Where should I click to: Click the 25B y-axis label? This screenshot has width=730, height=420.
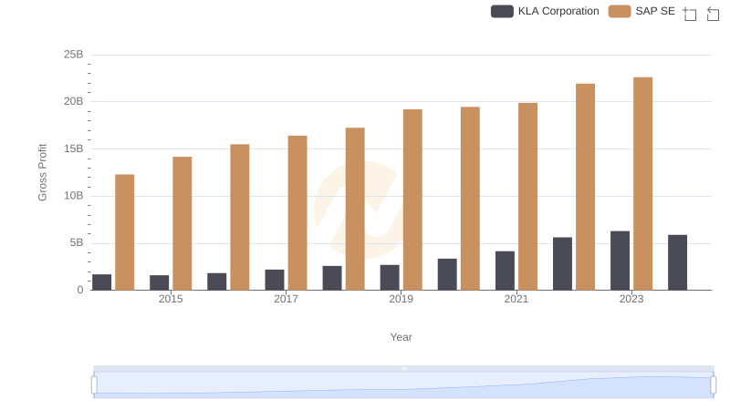click(74, 55)
